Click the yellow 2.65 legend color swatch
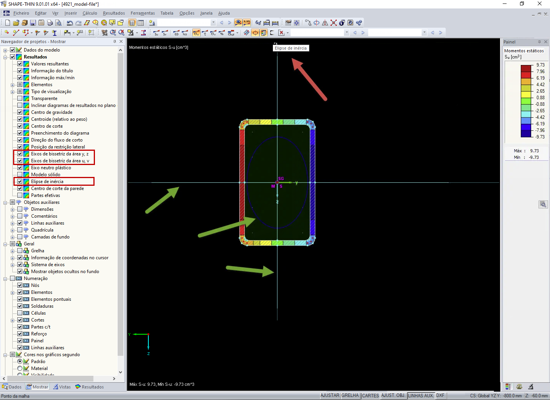 point(526,95)
